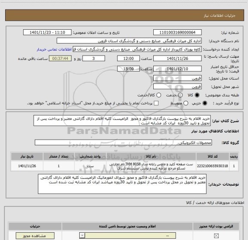Click the need date cell 1401/11/26 in table
This screenshot has height=240, width=248.
[27, 166]
